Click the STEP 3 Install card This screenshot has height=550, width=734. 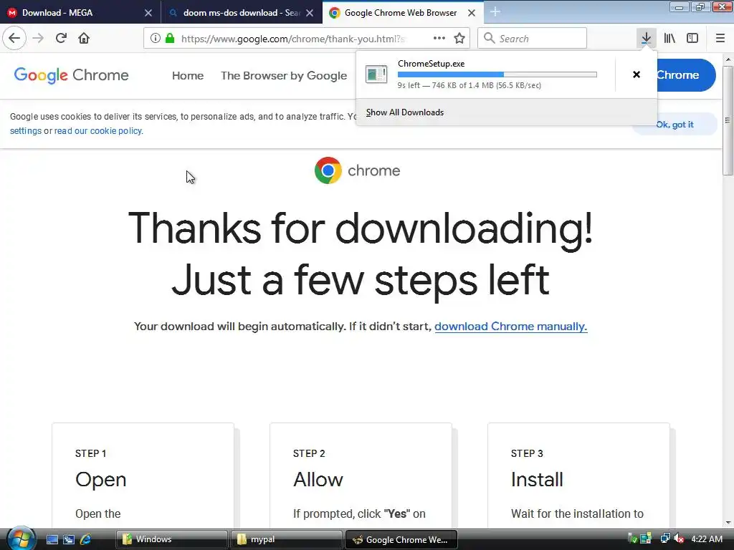coord(578,476)
